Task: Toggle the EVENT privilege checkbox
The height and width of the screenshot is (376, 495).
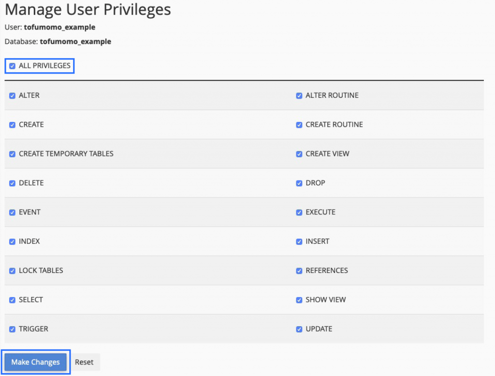Action: tap(12, 212)
